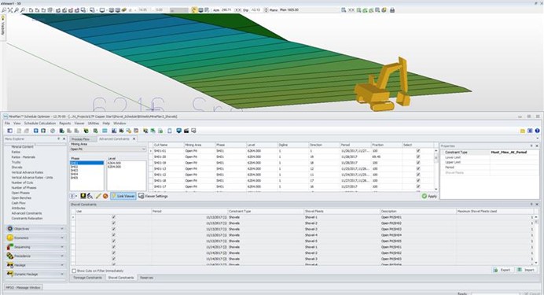Click the yellow highlighted icon in viewer toolbar
This screenshot has height=295, width=544.
coord(194,10)
